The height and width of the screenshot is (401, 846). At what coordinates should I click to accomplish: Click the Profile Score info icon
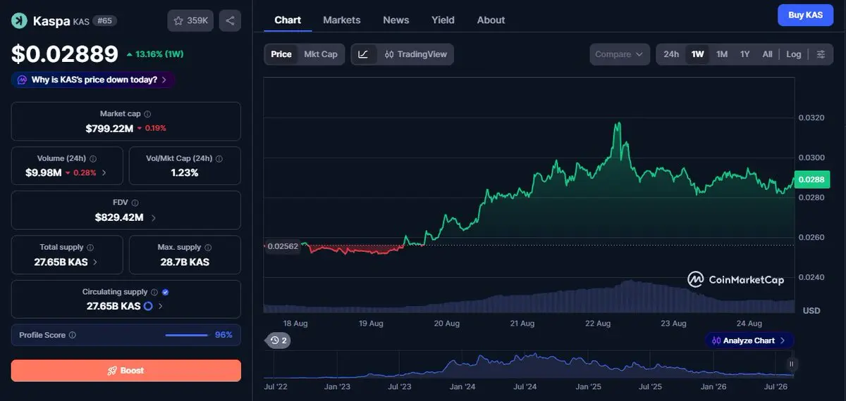73,336
